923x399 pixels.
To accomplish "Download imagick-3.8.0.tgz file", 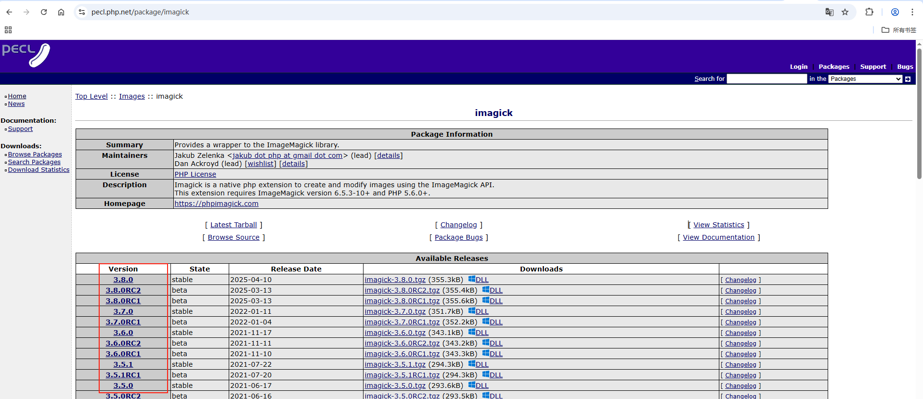I will click(x=395, y=280).
